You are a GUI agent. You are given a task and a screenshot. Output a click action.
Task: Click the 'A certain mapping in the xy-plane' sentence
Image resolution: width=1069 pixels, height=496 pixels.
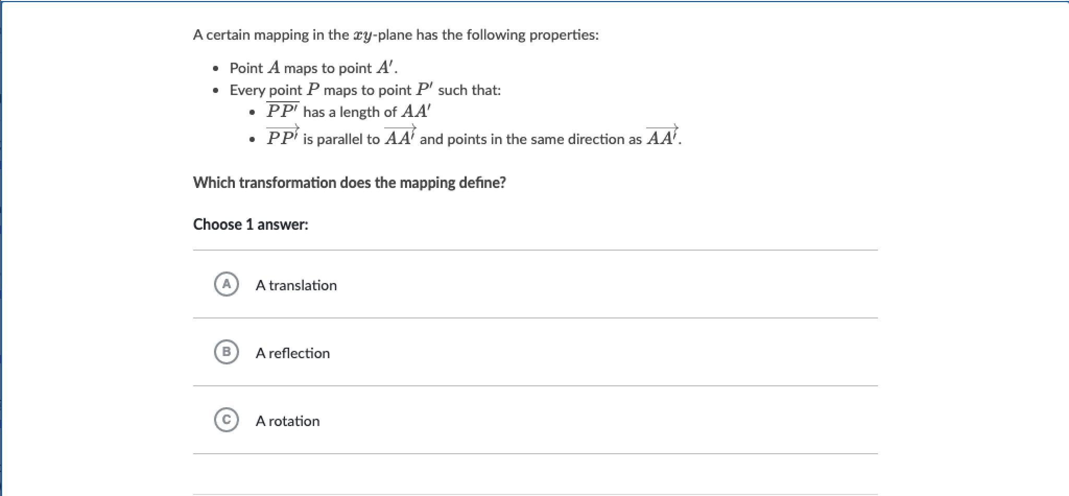click(x=396, y=35)
